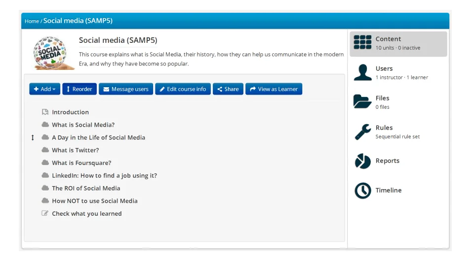Click the Reports pie chart icon
Screen dimensions: 474x261
click(362, 161)
